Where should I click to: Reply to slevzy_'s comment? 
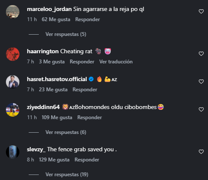87,160
